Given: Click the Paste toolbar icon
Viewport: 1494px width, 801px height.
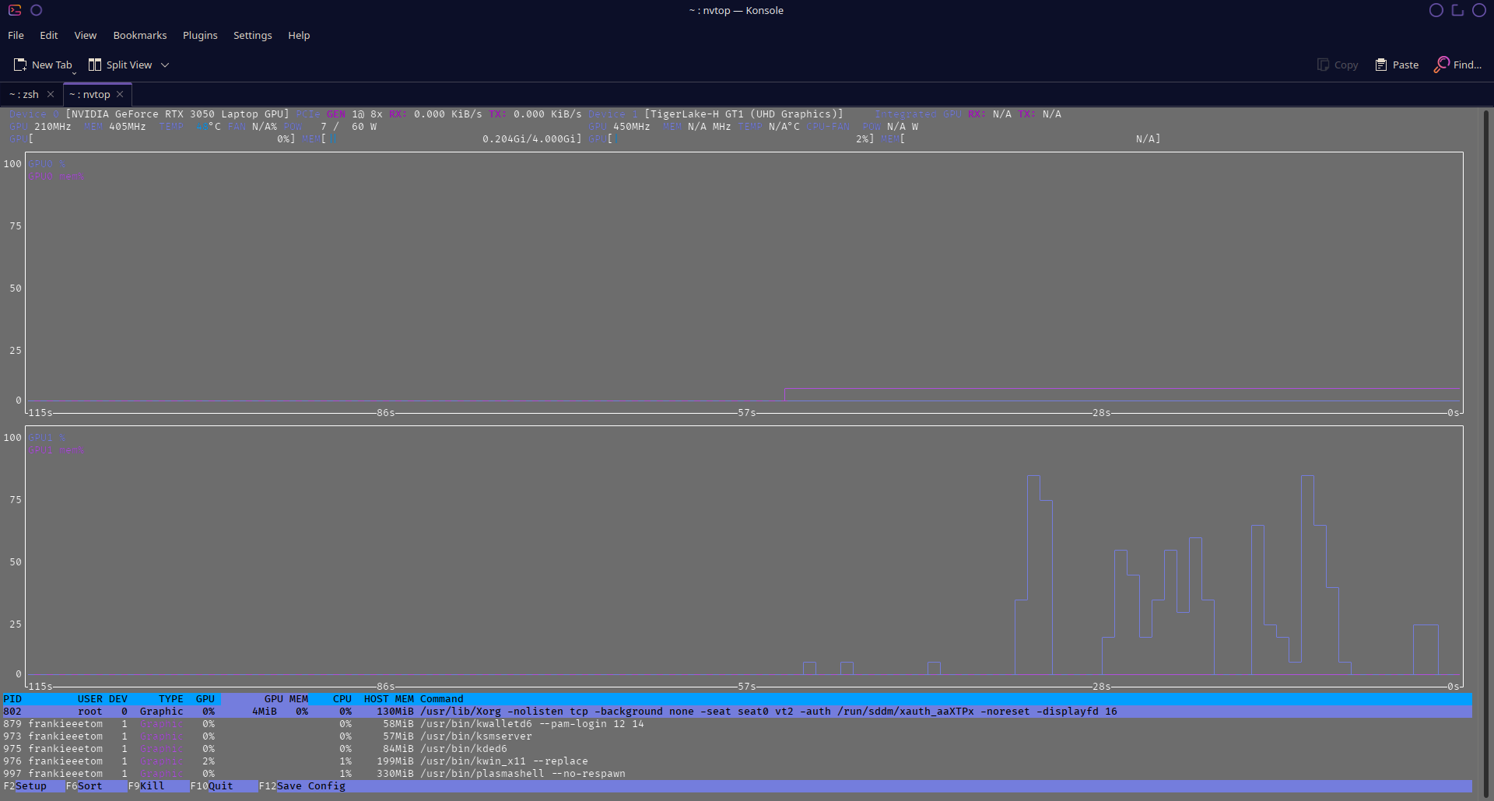Looking at the screenshot, I should (x=1380, y=65).
